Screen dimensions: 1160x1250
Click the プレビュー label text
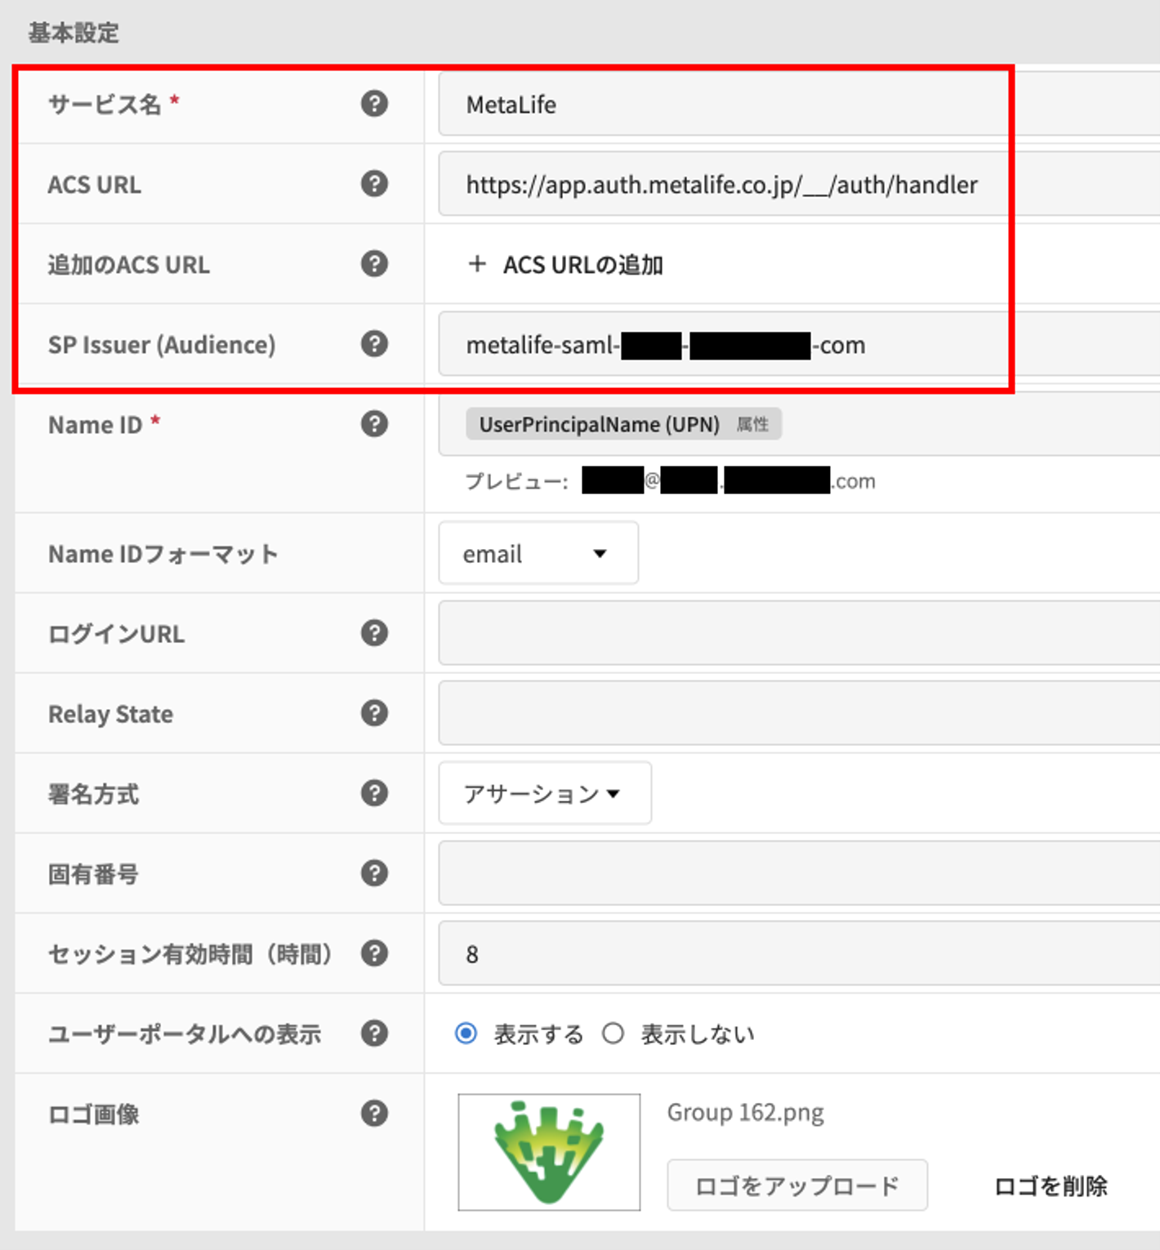tap(516, 481)
